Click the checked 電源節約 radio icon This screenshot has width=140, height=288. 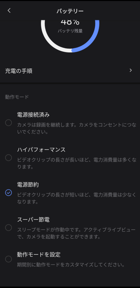click(8, 193)
